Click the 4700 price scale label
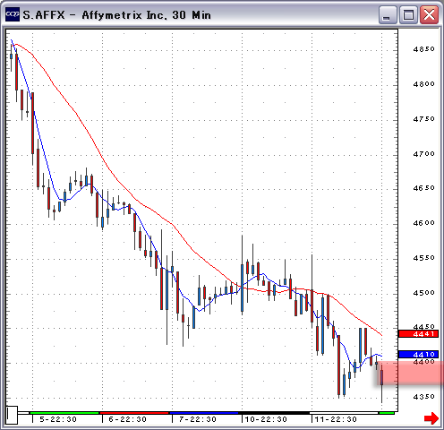This screenshot has width=444, height=430. 423,153
